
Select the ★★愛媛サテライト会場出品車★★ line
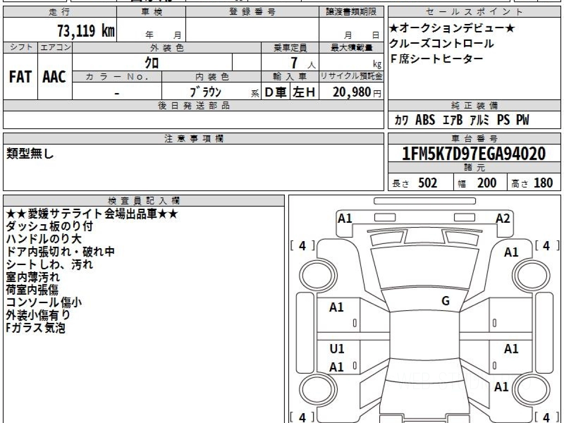point(92,214)
